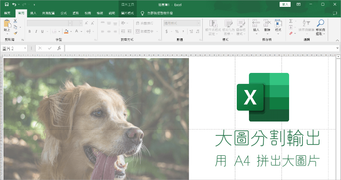Open the 圖片格式 (Picture Format) tab

click(127, 13)
